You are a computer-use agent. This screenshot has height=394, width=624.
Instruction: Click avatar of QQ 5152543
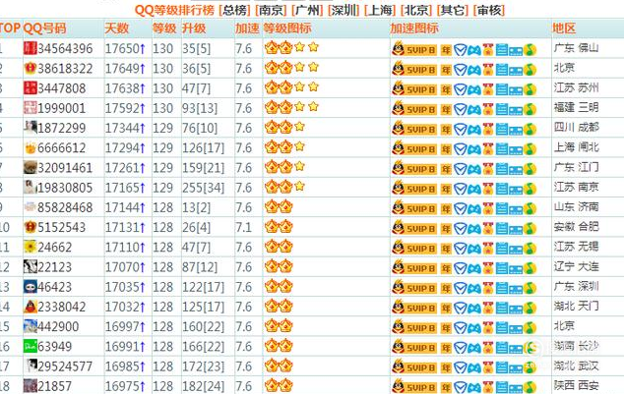pos(30,227)
